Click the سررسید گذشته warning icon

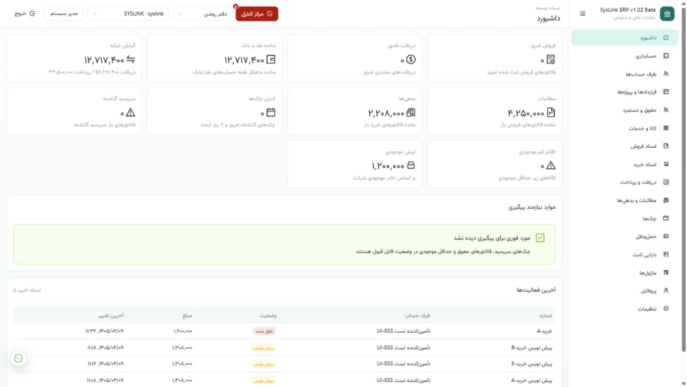pos(130,112)
